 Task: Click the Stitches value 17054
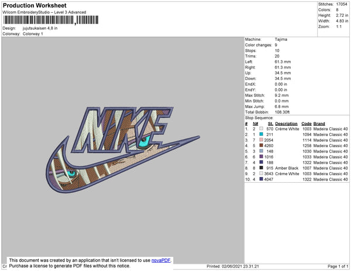[342, 4]
